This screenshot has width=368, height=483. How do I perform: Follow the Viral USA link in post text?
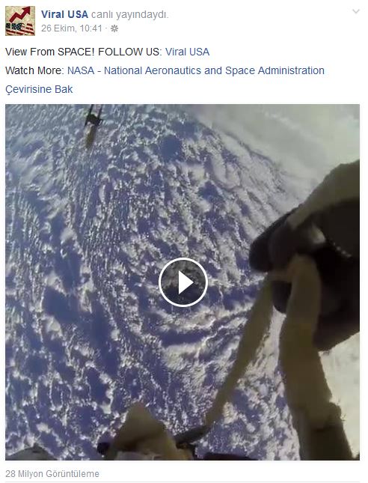[x=188, y=52]
